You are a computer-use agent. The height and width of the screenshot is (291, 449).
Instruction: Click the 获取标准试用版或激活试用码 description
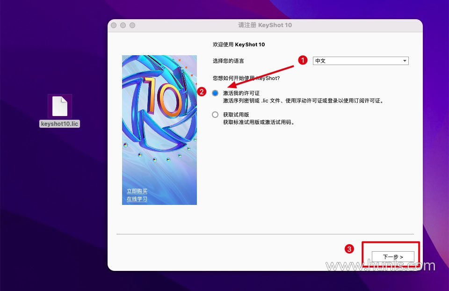(x=259, y=122)
